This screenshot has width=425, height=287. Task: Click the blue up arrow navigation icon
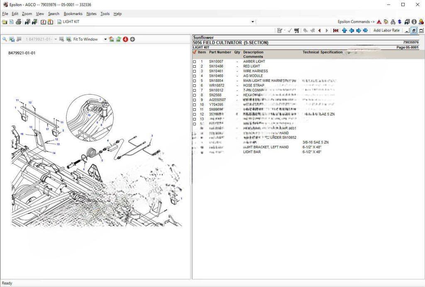pos(344,30)
